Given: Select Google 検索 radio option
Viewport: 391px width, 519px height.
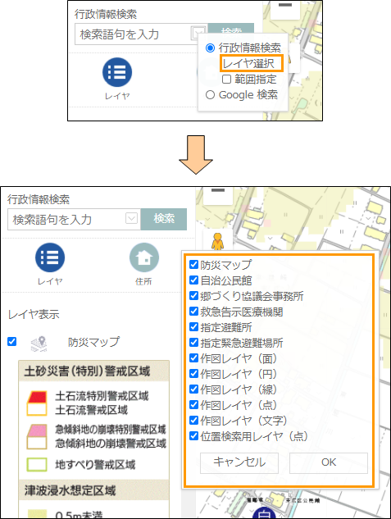Looking at the screenshot, I should (x=210, y=95).
